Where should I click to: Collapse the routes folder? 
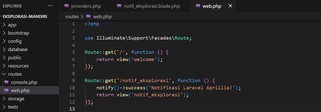pos(15,74)
